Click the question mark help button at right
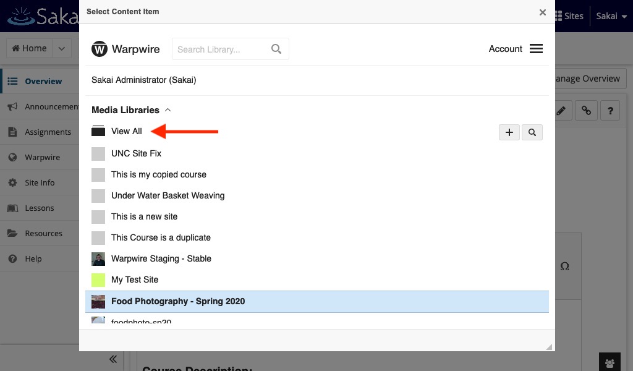Image resolution: width=633 pixels, height=371 pixels. tap(610, 110)
